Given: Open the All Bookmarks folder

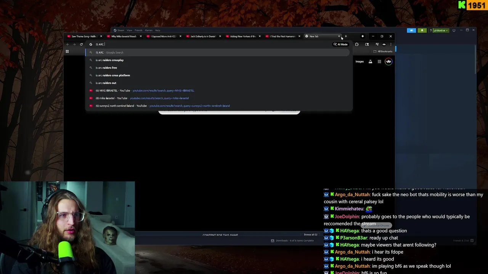Looking at the screenshot, I should (383, 51).
